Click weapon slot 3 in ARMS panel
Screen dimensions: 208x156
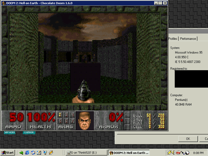click(66, 115)
